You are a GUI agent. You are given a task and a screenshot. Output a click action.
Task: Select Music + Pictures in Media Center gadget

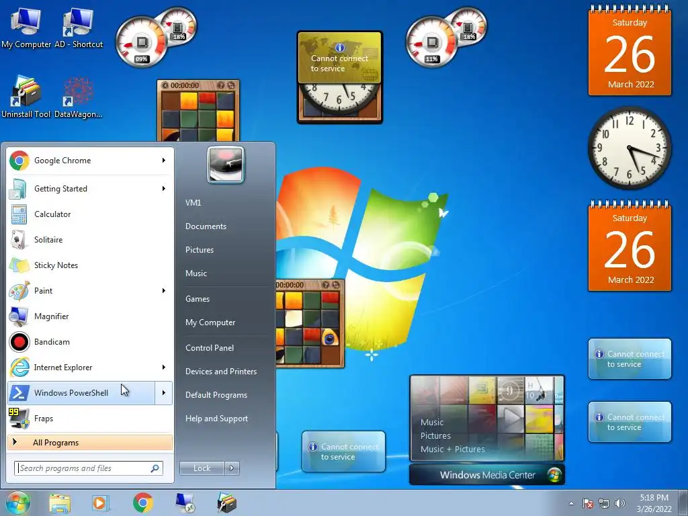coord(453,449)
